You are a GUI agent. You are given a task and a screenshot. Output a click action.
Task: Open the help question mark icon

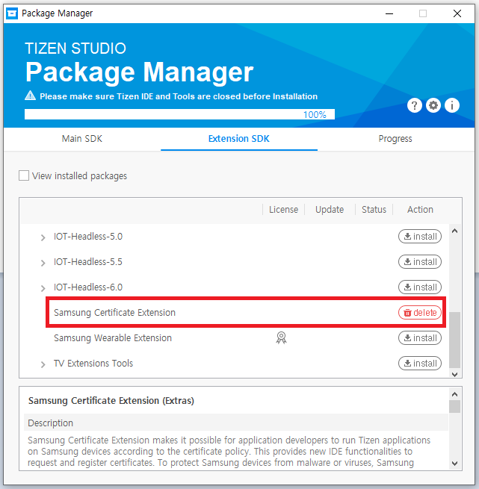pyautogui.click(x=415, y=105)
